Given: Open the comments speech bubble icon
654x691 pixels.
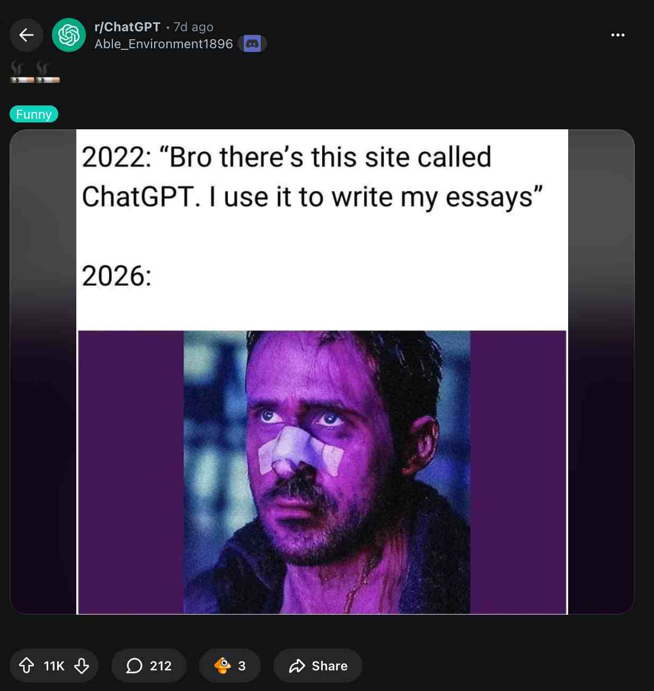Looking at the screenshot, I should (134, 666).
